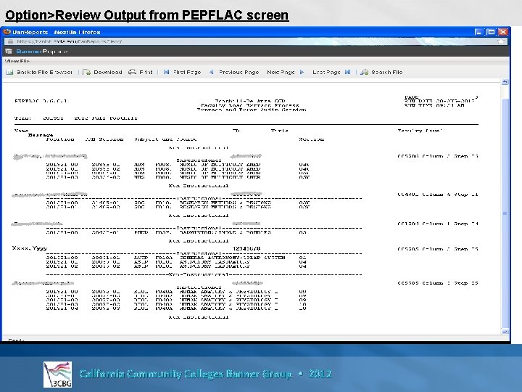Click the 3CBG logo
The height and width of the screenshot is (392, 522).
(57, 375)
